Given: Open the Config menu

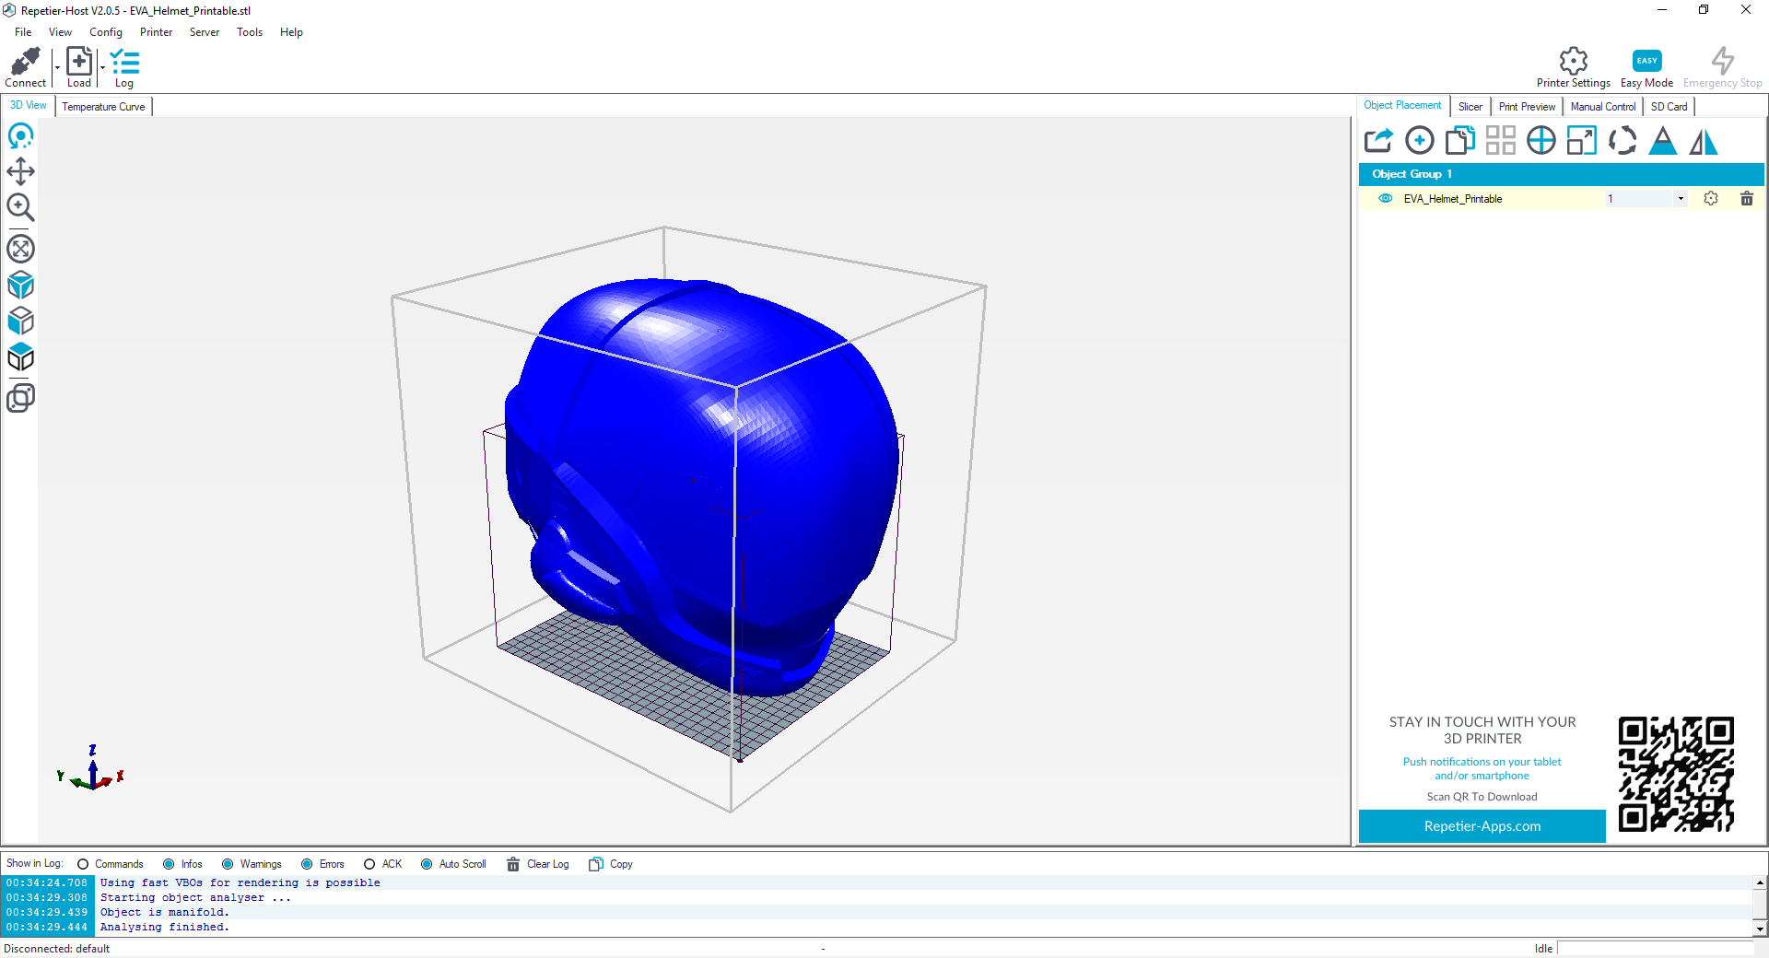Looking at the screenshot, I should (x=105, y=31).
